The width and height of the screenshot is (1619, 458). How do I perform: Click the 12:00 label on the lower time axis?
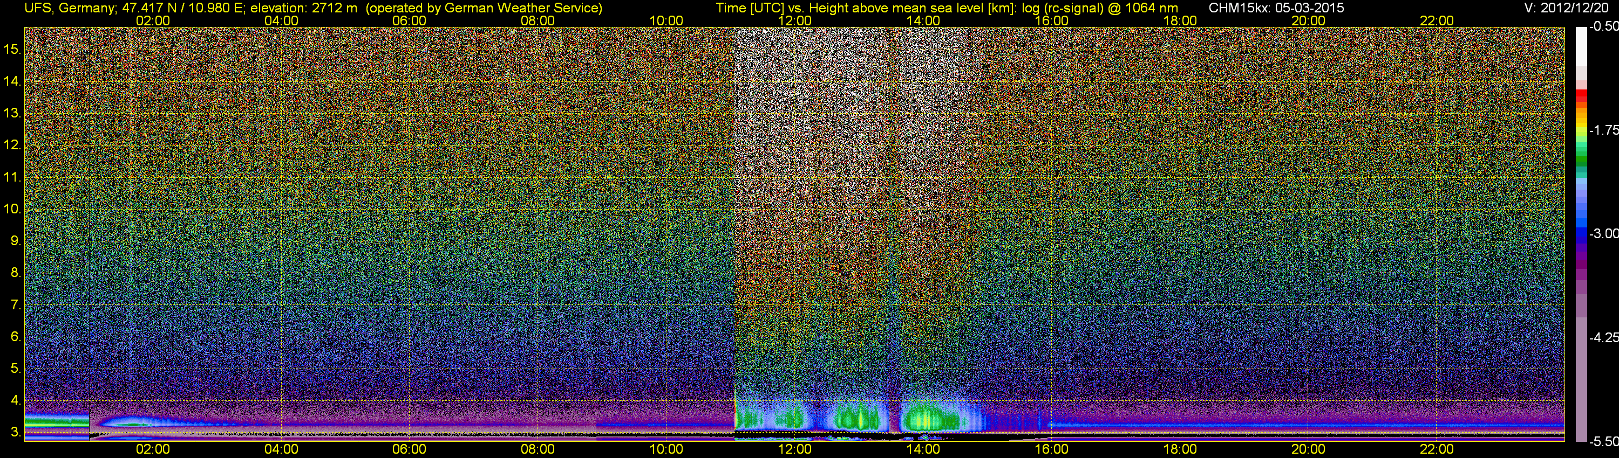point(794,449)
